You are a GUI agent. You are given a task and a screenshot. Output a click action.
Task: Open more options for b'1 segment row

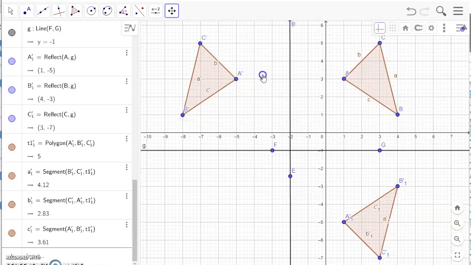(x=127, y=196)
